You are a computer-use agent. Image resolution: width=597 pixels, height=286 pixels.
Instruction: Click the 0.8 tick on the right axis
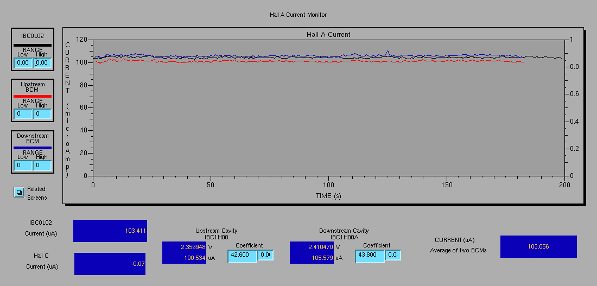(575, 67)
